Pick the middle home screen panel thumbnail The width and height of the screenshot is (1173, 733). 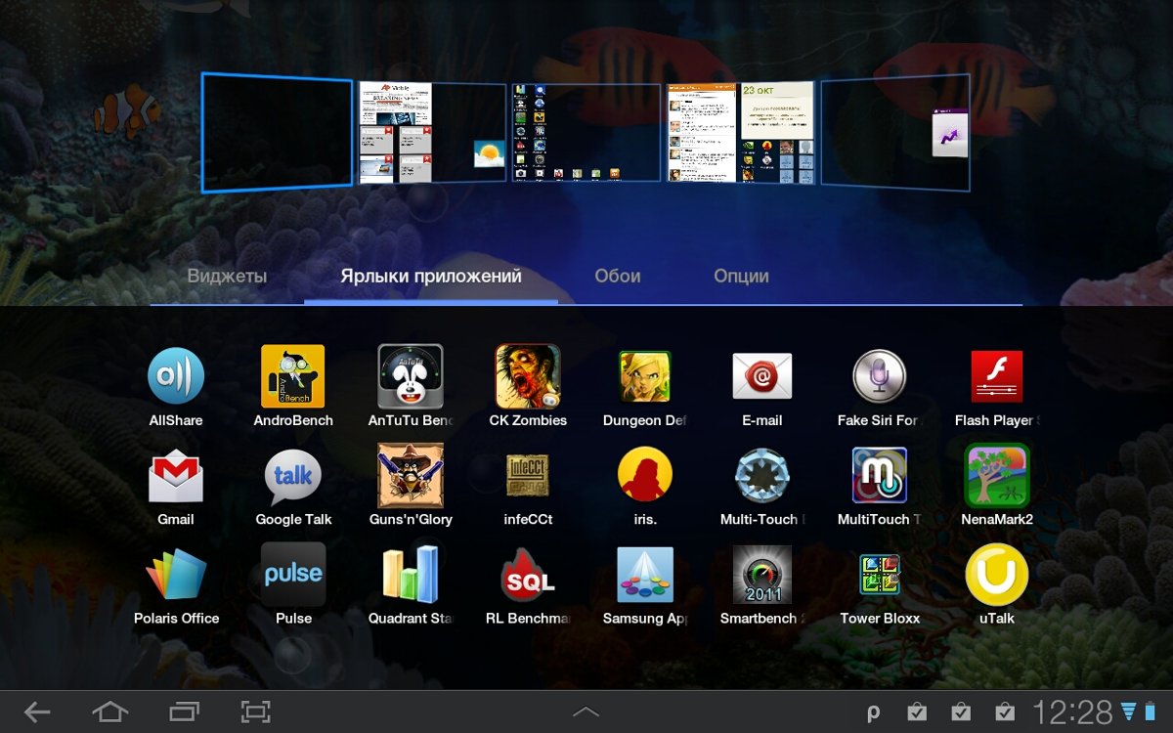pos(586,133)
